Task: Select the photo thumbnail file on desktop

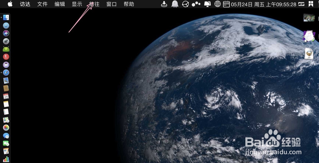Action: coord(309,18)
